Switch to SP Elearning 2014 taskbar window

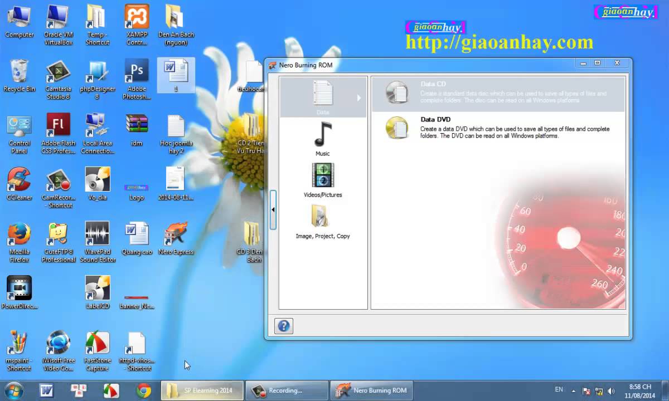(202, 390)
